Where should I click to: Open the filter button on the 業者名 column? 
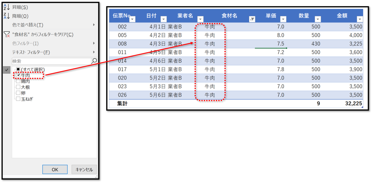[x=200, y=19]
